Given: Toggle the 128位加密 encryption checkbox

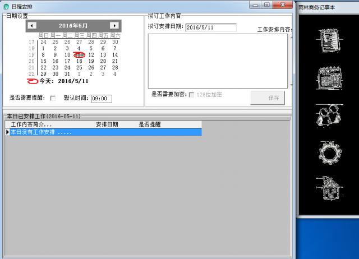Looking at the screenshot, I should coord(191,95).
